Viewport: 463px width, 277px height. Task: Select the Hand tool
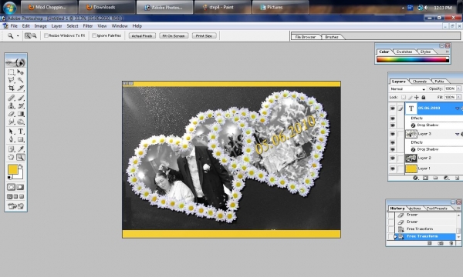(x=12, y=157)
